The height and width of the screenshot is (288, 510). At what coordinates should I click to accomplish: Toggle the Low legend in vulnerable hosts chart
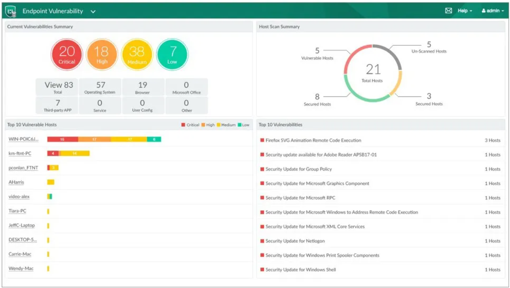tap(243, 125)
